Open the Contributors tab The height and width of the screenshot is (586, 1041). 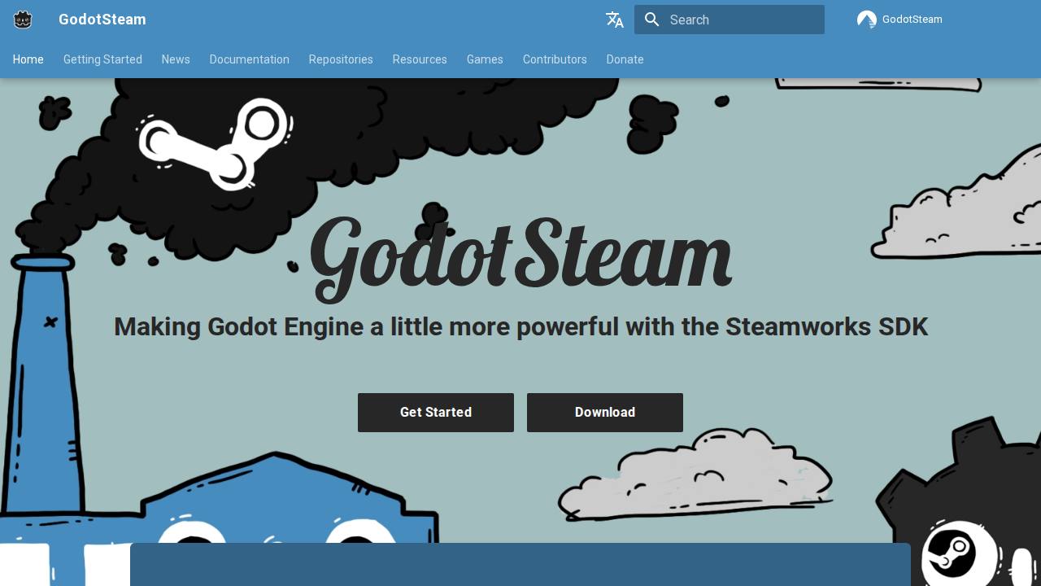coord(555,59)
